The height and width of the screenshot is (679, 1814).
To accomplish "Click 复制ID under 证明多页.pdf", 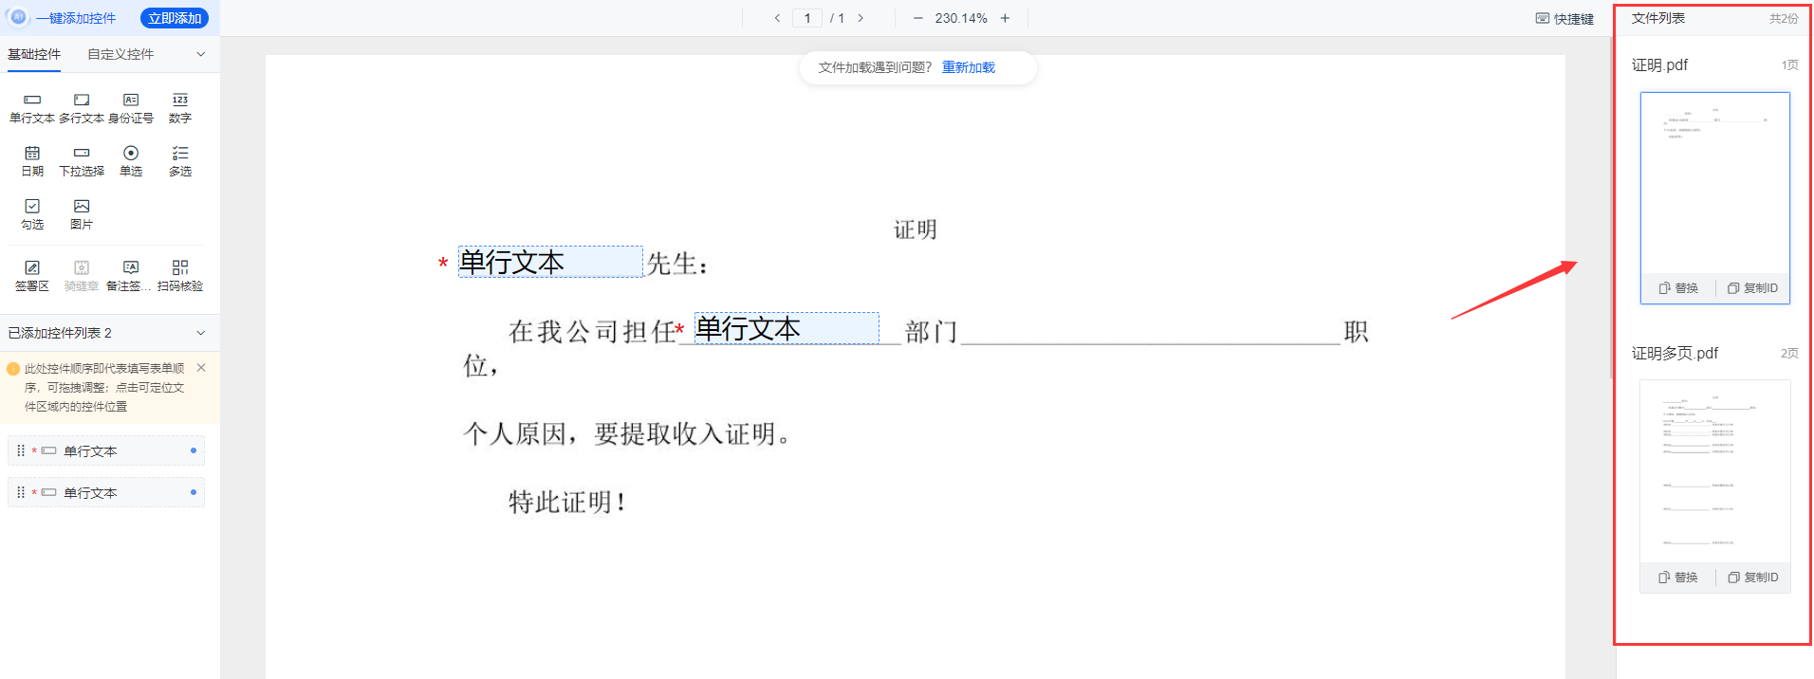I will (x=1753, y=578).
